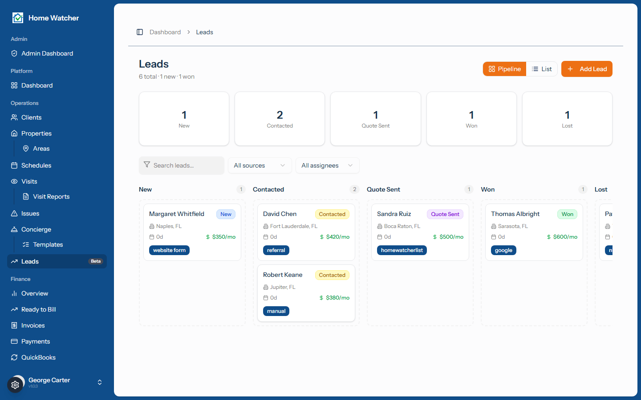Click the QuickBooks sync icon
641x400 pixels.
pos(14,357)
